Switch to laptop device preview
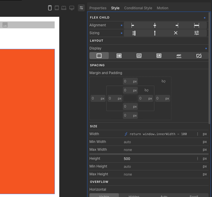 click(x=64, y=8)
